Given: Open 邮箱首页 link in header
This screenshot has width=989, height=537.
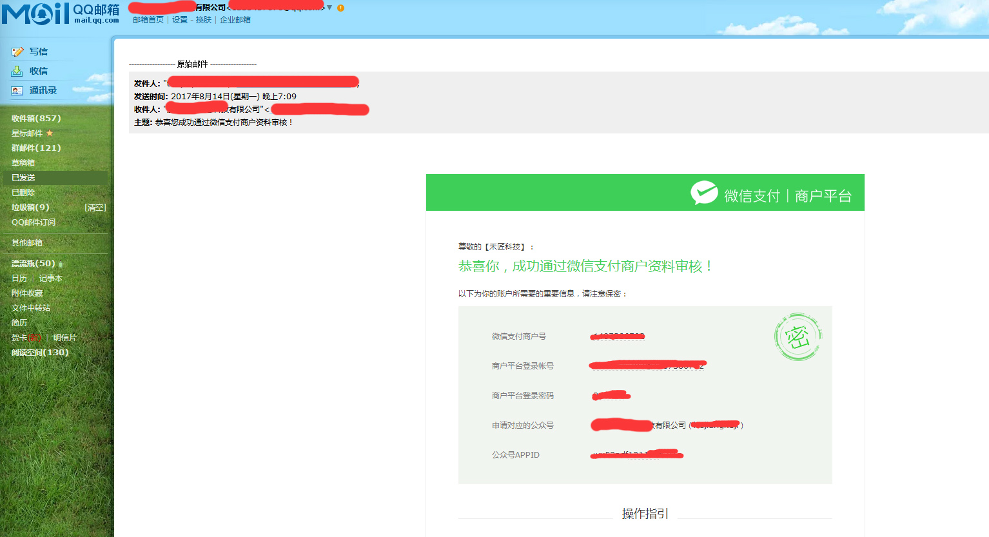Looking at the screenshot, I should pyautogui.click(x=148, y=20).
